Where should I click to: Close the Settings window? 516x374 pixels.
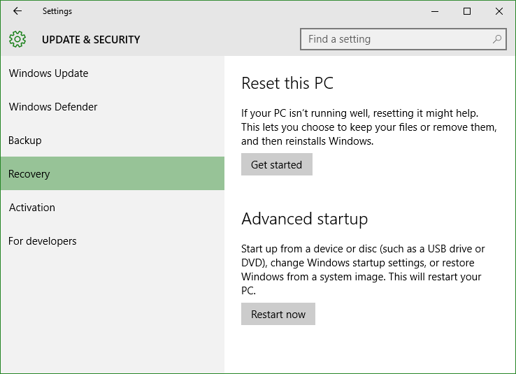click(x=499, y=11)
